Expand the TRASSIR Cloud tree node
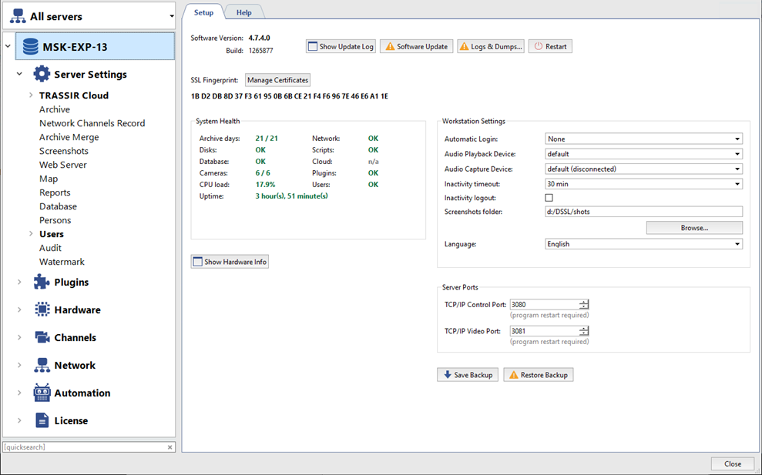 [31, 95]
